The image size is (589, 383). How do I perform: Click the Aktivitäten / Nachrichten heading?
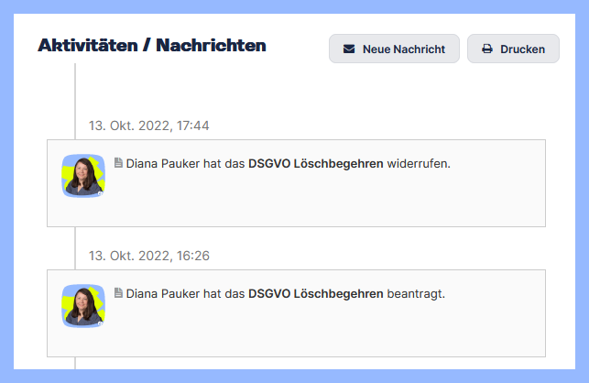[x=152, y=45]
